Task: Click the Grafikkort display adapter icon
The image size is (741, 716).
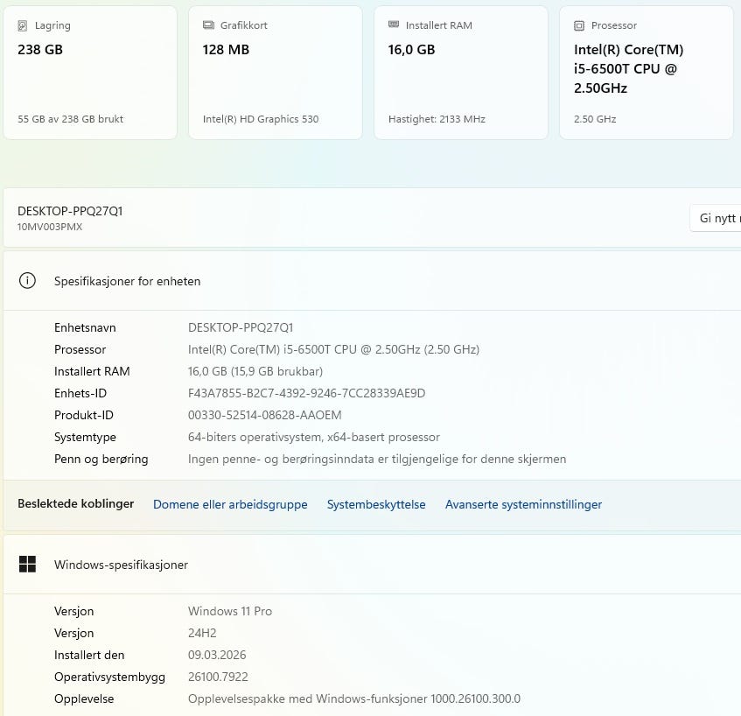Action: click(x=208, y=26)
